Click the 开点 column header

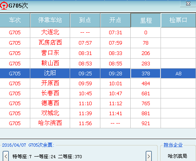[x=116, y=20]
